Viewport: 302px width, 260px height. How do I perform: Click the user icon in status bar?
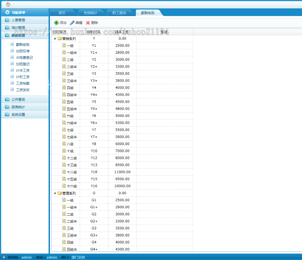tap(4, 257)
